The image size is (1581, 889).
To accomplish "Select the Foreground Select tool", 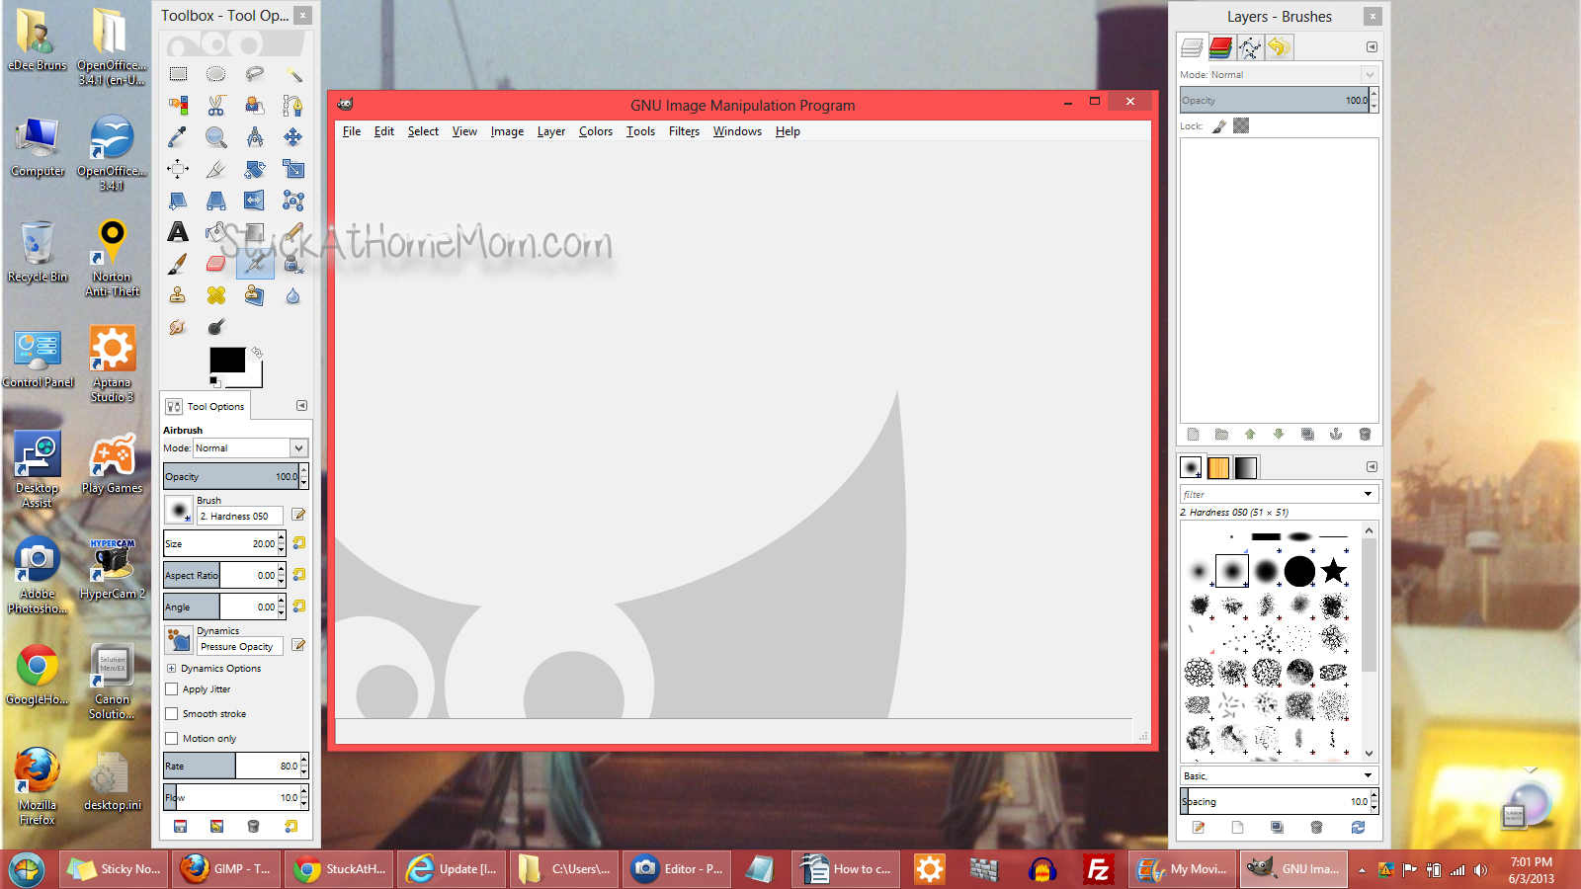I will 255,106.
